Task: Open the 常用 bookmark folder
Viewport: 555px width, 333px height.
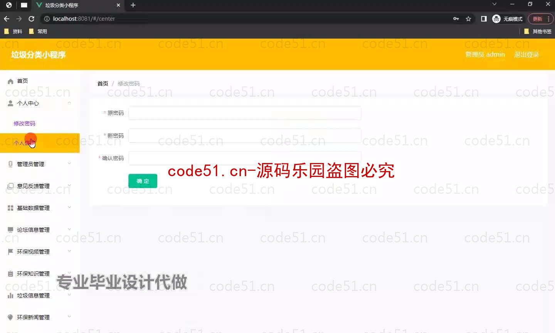Action: [38, 31]
